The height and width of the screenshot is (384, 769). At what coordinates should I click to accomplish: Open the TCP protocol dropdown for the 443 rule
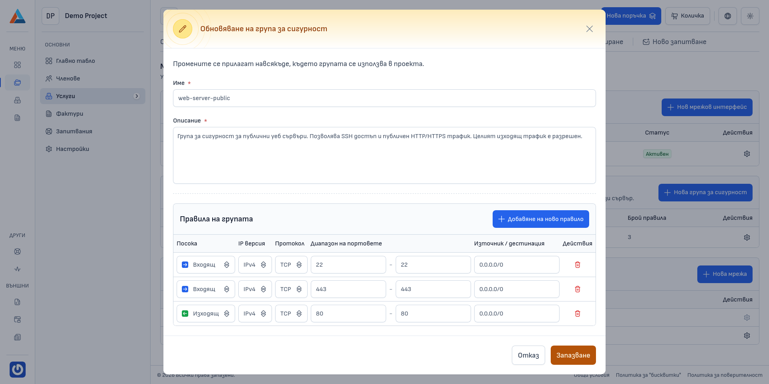click(291, 289)
